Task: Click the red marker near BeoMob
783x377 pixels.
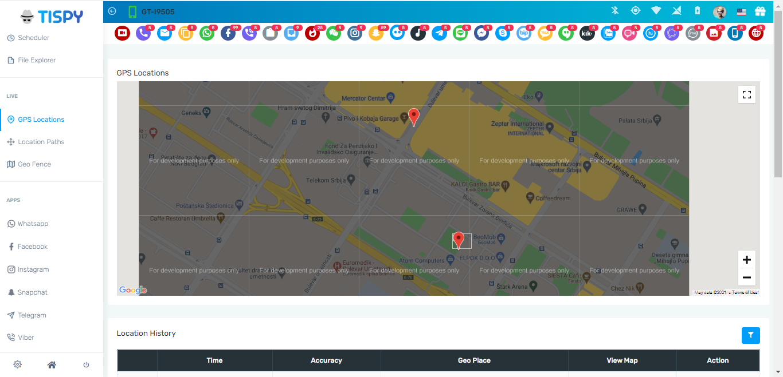Action: (458, 240)
